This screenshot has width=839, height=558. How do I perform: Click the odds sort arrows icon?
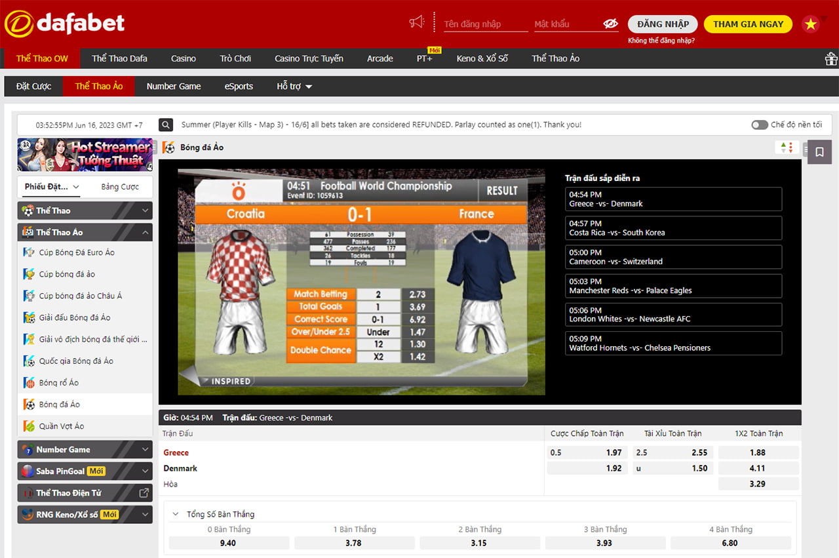pyautogui.click(x=786, y=148)
